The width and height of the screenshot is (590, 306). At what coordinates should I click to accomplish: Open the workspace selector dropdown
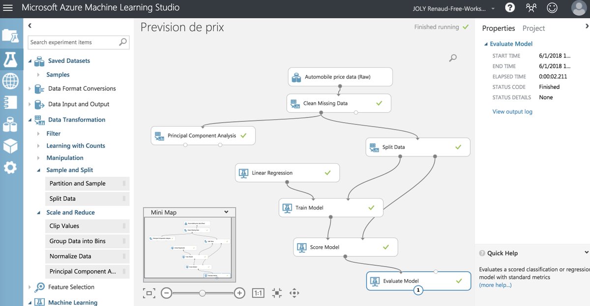tap(493, 9)
